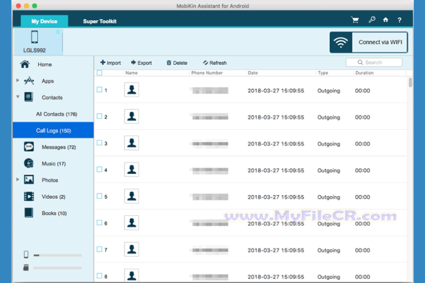Image resolution: width=425 pixels, height=283 pixels.
Task: Click phone storage usage bar
Action: (x=58, y=255)
